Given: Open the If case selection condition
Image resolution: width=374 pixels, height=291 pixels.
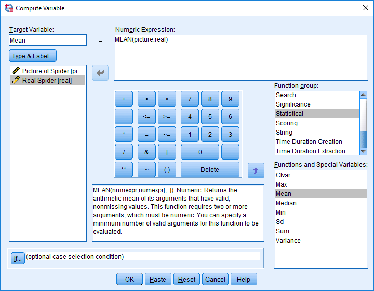Looking at the screenshot, I should tap(18, 258).
